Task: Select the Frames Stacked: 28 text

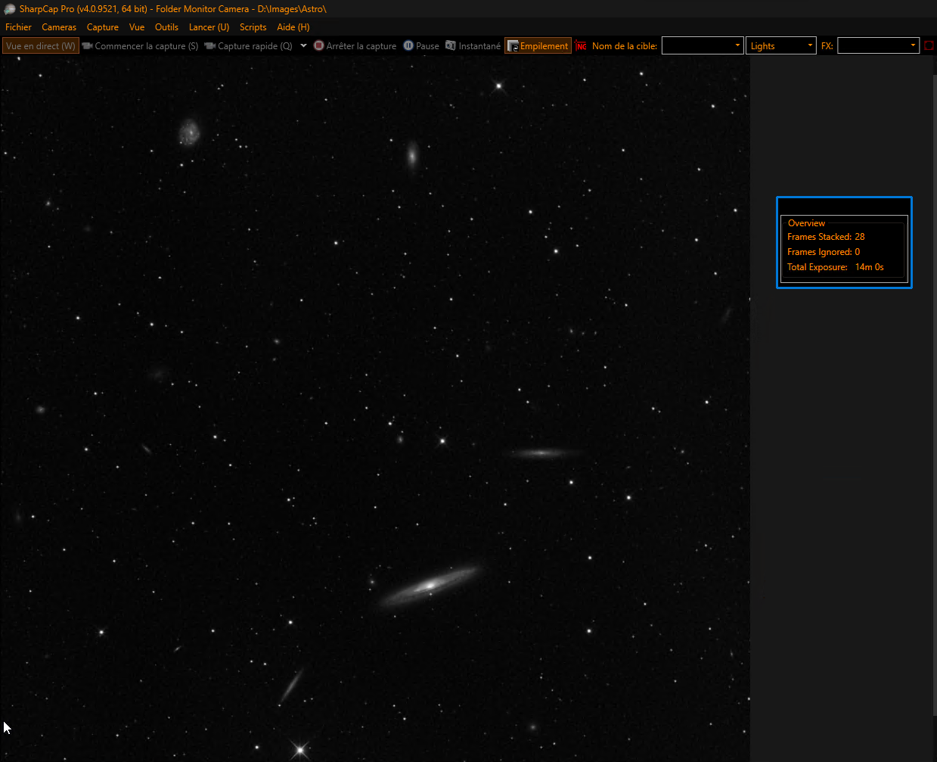Action: click(826, 237)
